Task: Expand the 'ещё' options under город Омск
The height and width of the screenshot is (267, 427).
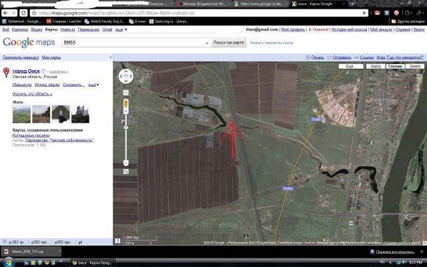Action: pyautogui.click(x=93, y=85)
